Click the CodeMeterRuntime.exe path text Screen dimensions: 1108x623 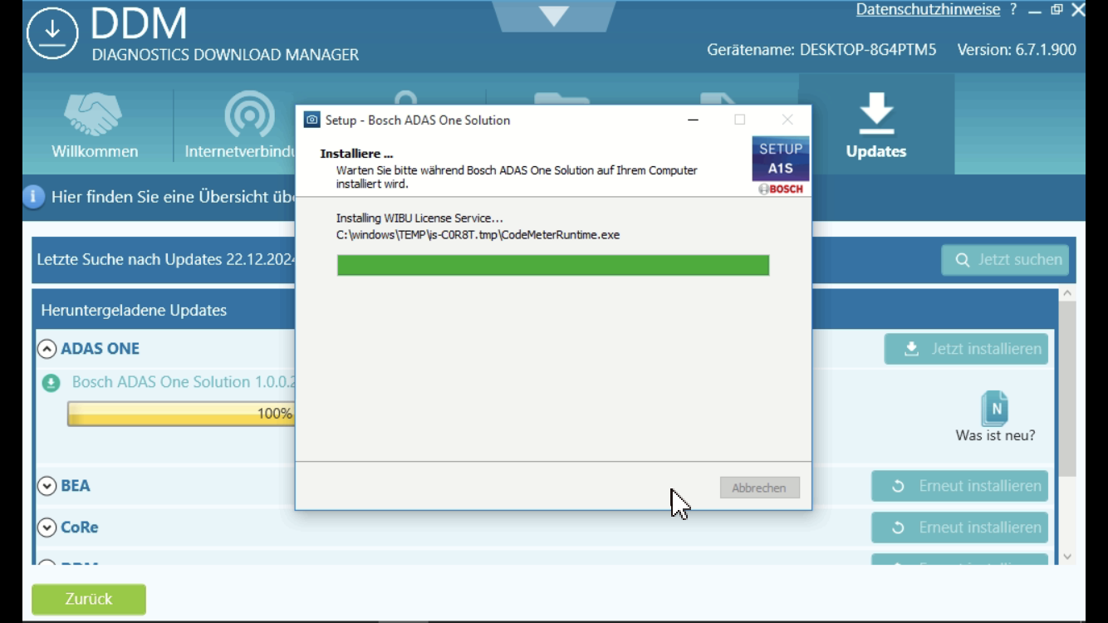(x=478, y=235)
